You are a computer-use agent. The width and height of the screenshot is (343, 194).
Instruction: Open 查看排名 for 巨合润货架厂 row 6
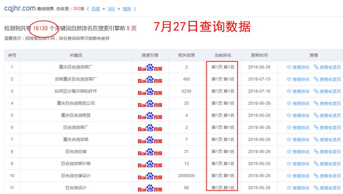[x=301, y=128]
